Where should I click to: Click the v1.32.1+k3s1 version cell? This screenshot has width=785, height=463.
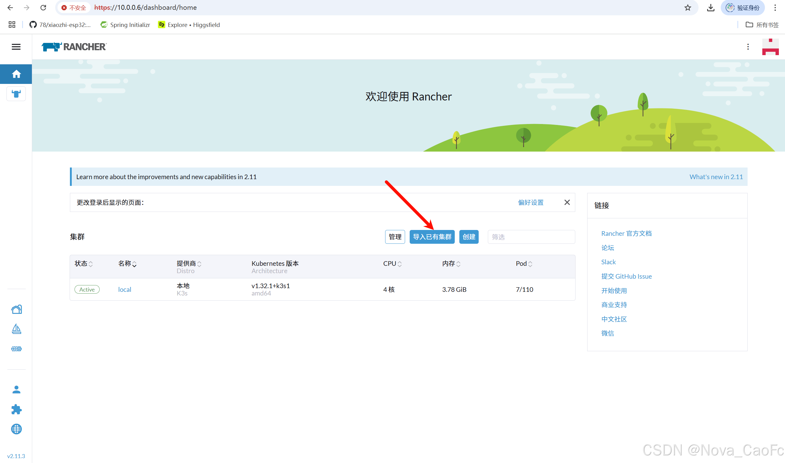tap(270, 286)
